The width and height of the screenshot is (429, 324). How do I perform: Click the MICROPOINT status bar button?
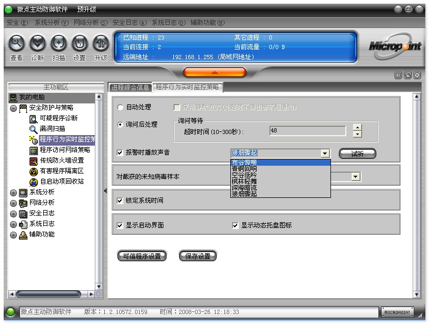click(x=397, y=312)
